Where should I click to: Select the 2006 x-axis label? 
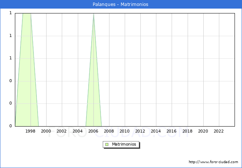tap(93, 131)
